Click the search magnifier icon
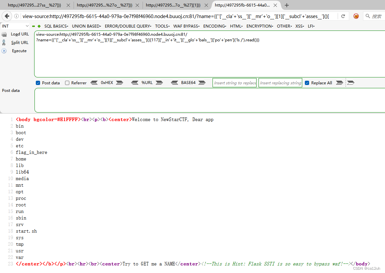Image resolution: width=385 pixels, height=273 pixels. [368, 16]
